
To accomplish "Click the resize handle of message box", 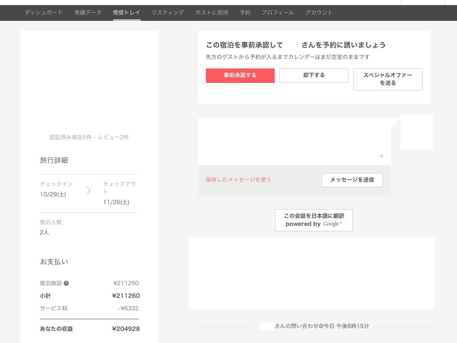I will [x=381, y=156].
